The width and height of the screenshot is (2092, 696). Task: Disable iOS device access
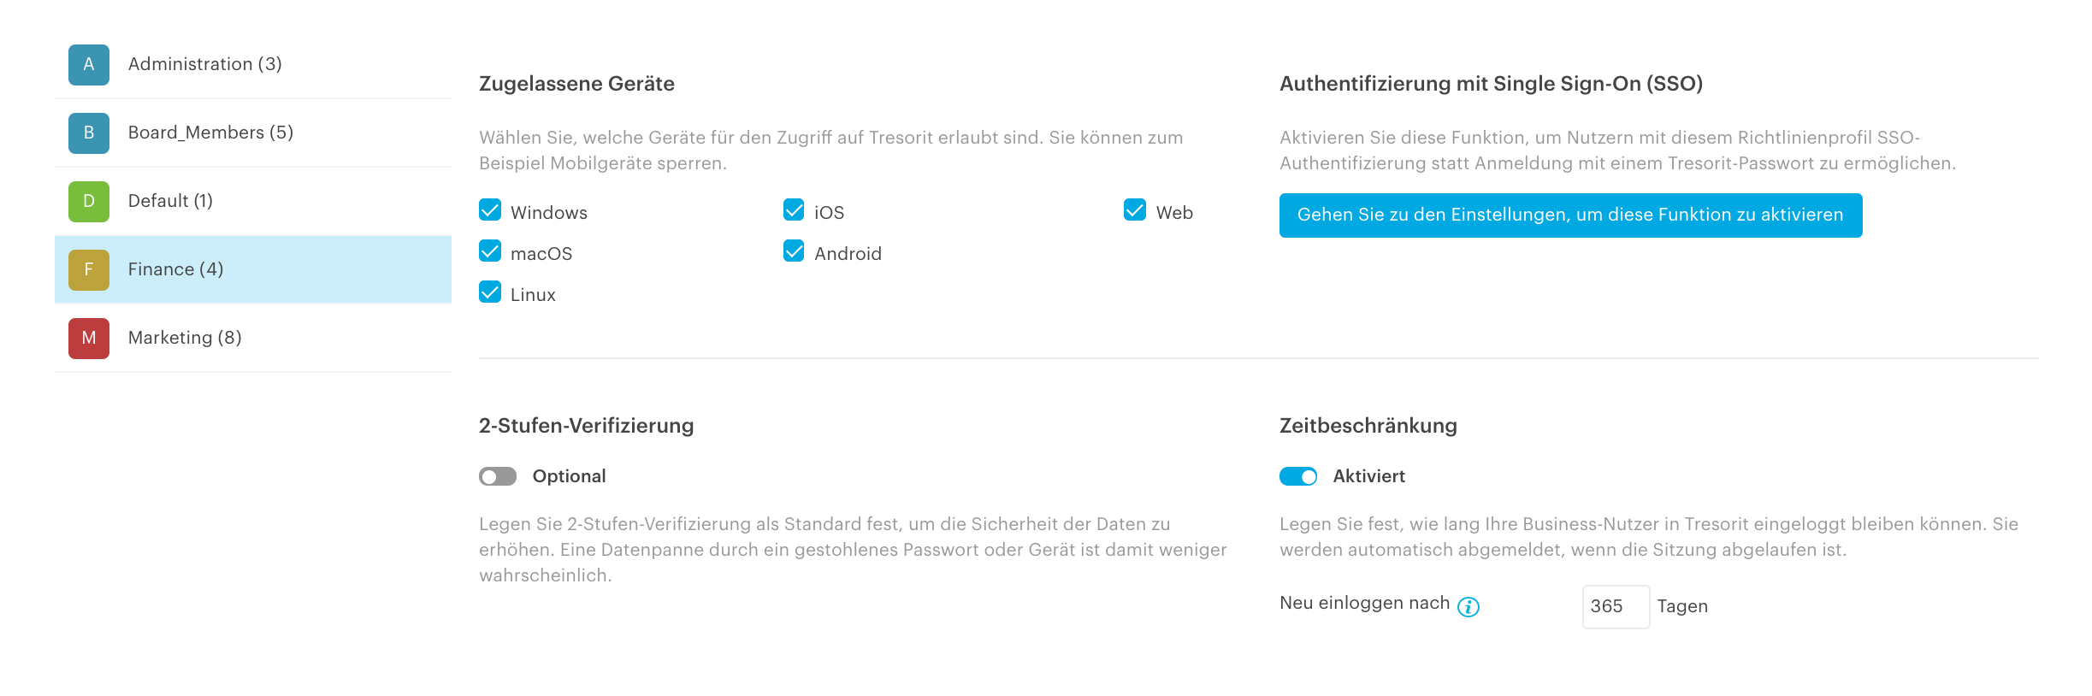tap(794, 210)
